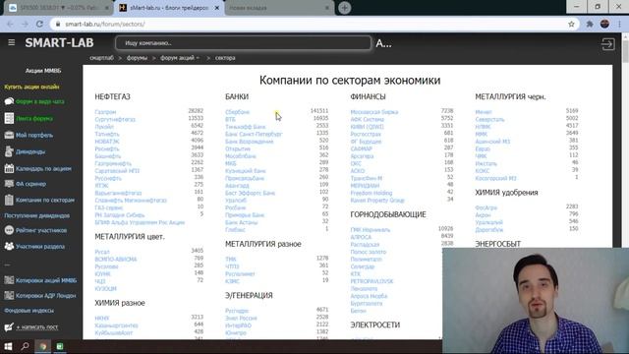629x354 pixels.
Task: Go to форумы breadcrumb
Action: (x=137, y=58)
